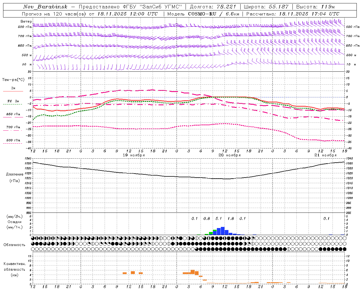Click the 5.1 precipitation total value
The width and height of the screenshot is (361, 289).
tap(219, 218)
